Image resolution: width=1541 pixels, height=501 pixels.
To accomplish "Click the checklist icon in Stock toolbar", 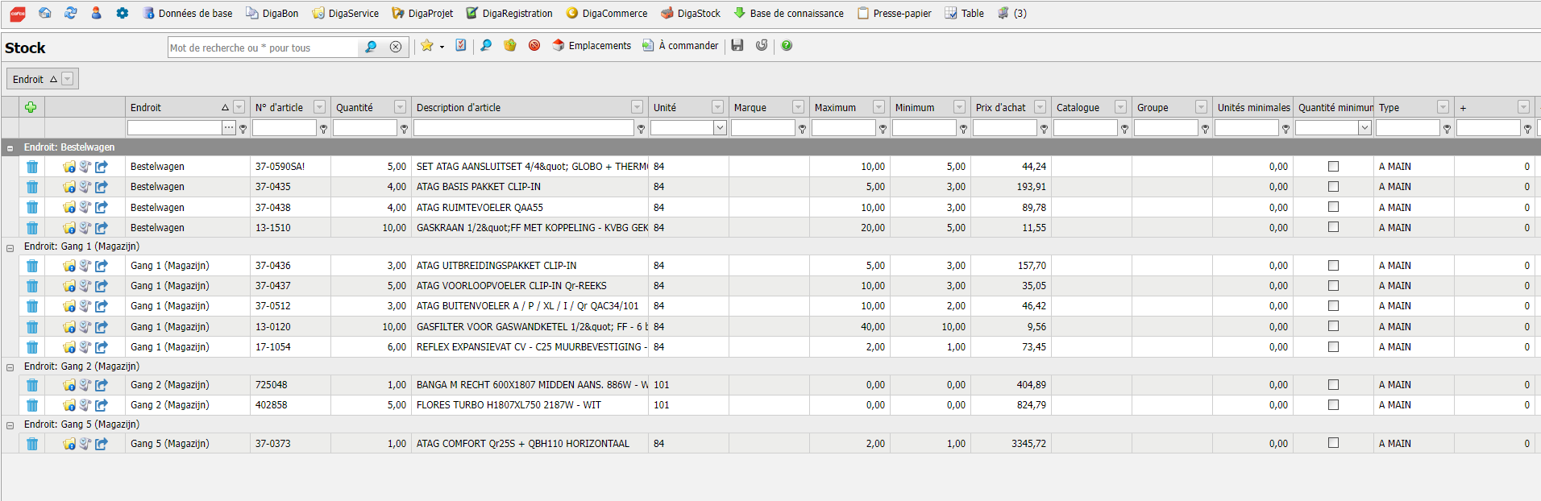I will (461, 46).
